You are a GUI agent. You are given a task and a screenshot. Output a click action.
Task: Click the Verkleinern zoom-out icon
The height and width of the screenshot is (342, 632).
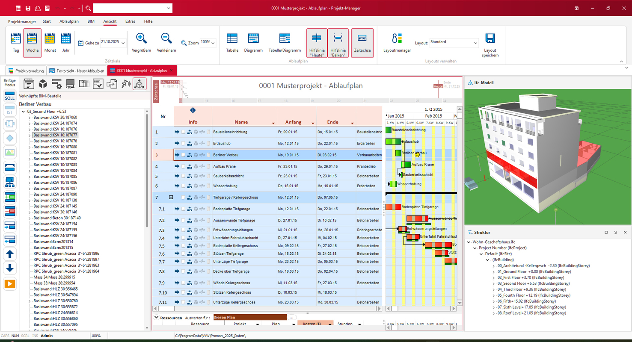click(166, 42)
